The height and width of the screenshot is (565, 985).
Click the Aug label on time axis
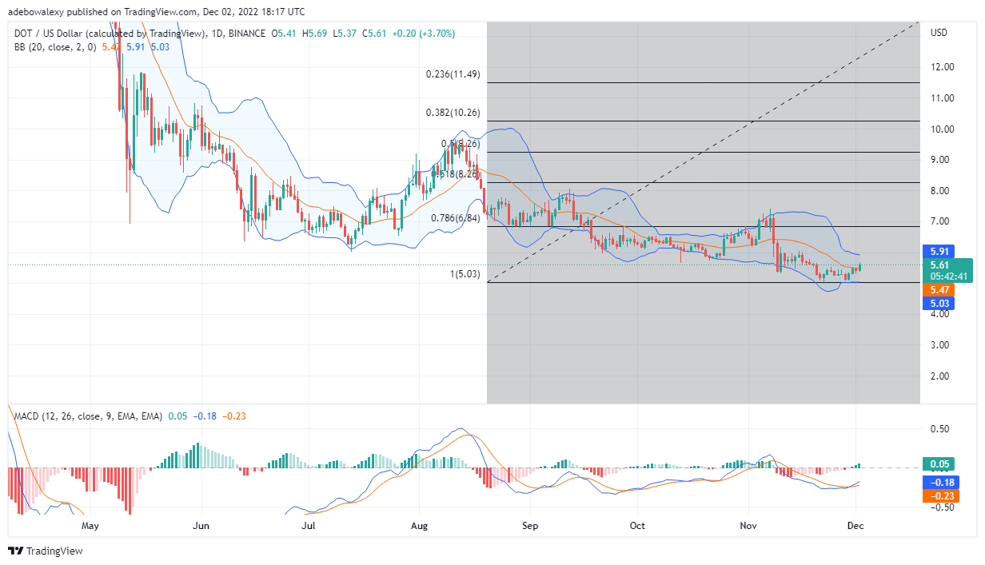pos(420,526)
